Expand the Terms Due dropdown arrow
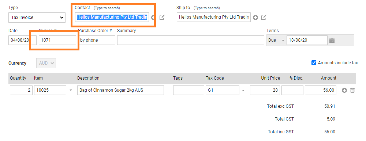 point(283,40)
